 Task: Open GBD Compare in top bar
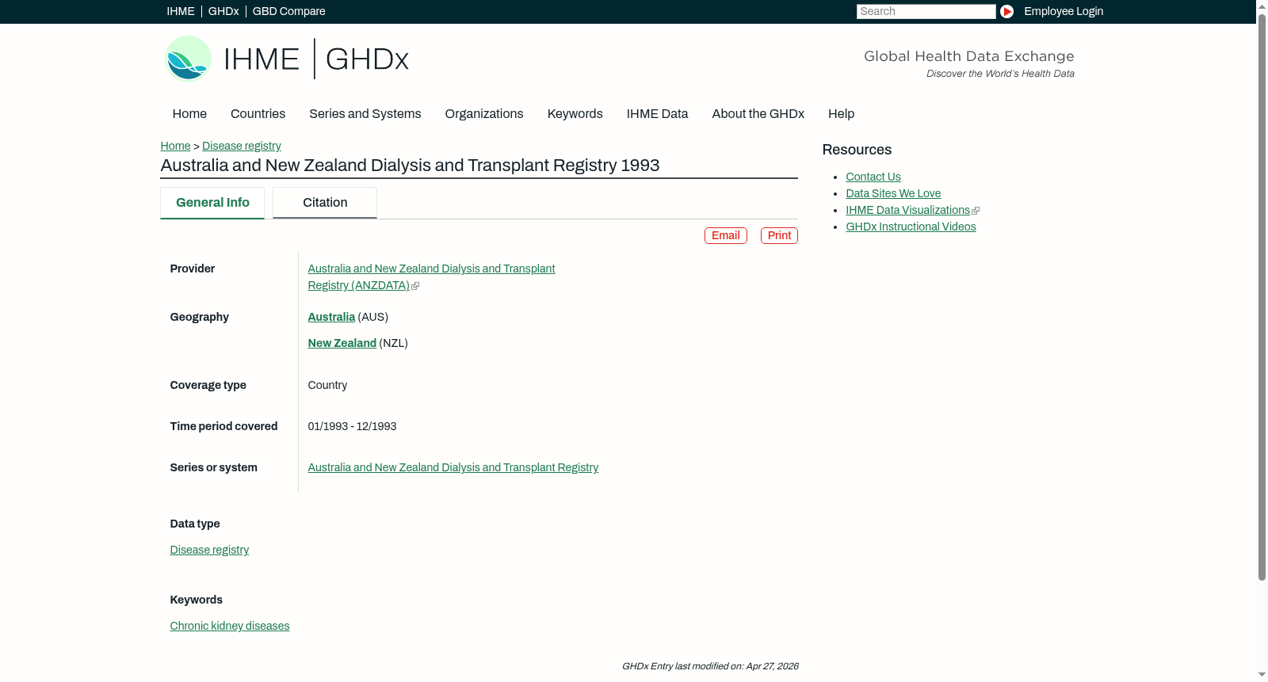point(288,11)
